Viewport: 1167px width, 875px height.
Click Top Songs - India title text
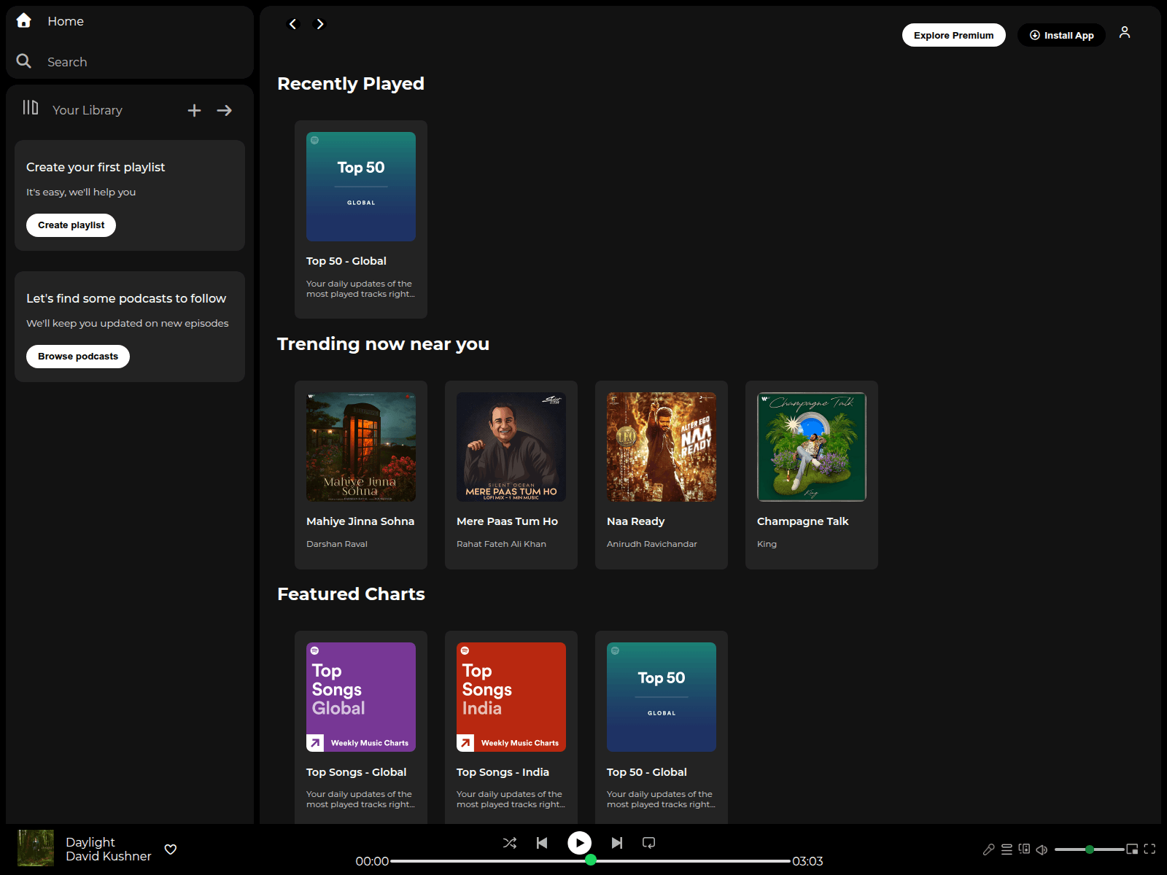click(503, 772)
